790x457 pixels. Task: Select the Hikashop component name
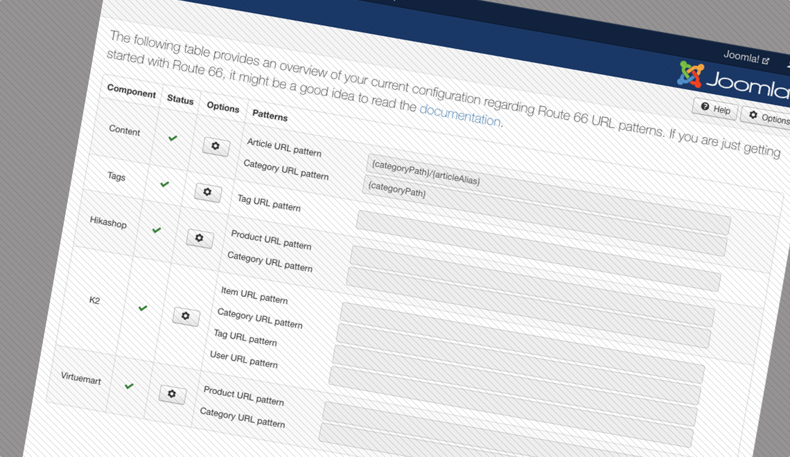click(x=108, y=222)
